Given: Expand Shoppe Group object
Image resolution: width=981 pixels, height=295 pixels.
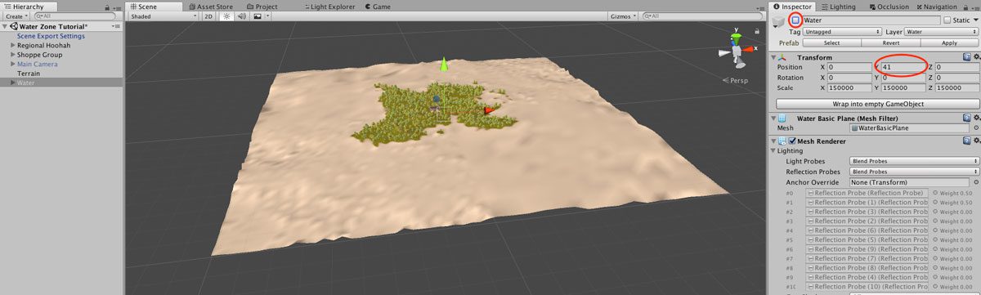Looking at the screenshot, I should [x=13, y=55].
